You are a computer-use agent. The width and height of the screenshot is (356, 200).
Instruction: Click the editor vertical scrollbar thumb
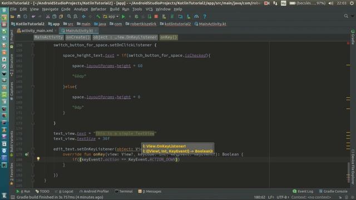coord(348,172)
